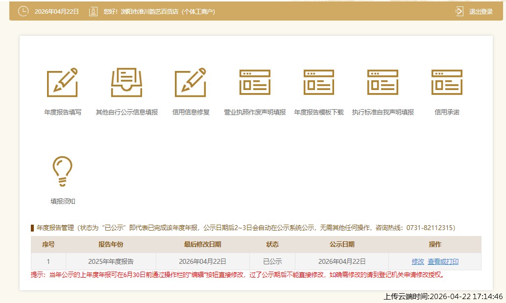Click 退出登录 to log out

480,11
